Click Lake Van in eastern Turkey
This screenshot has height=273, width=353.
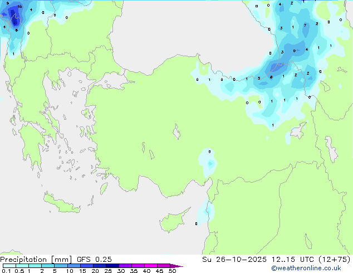298,130
